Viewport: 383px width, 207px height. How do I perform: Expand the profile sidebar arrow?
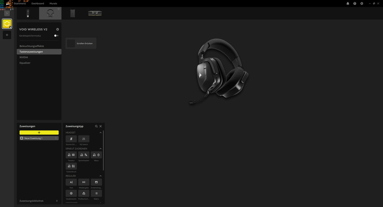click(7, 13)
